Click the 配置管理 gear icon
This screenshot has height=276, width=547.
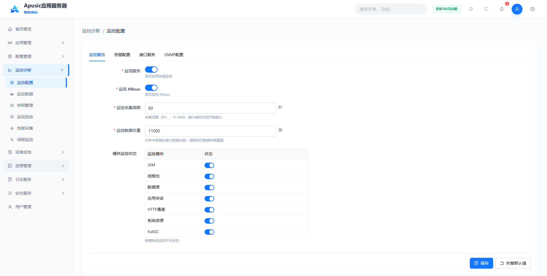coord(10,56)
